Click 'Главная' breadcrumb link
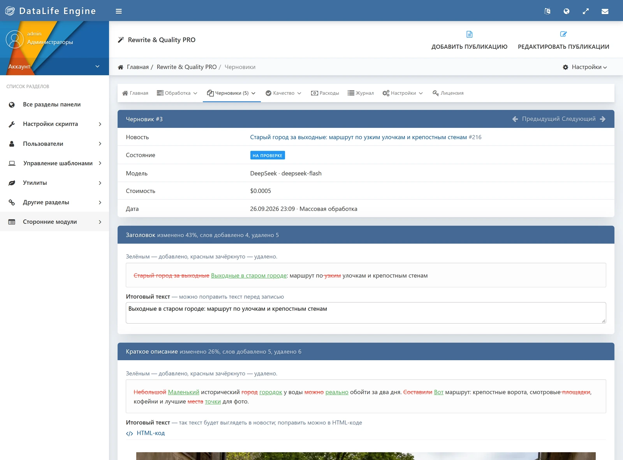 pos(138,67)
